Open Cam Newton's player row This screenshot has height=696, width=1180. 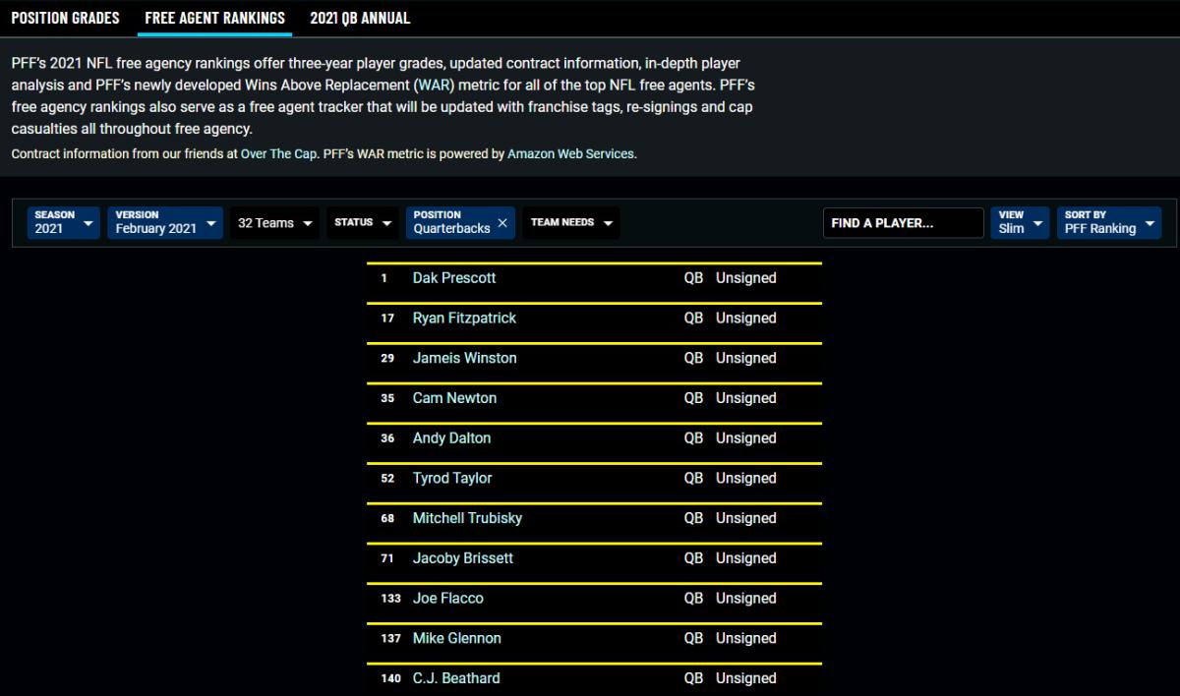pyautogui.click(x=454, y=398)
